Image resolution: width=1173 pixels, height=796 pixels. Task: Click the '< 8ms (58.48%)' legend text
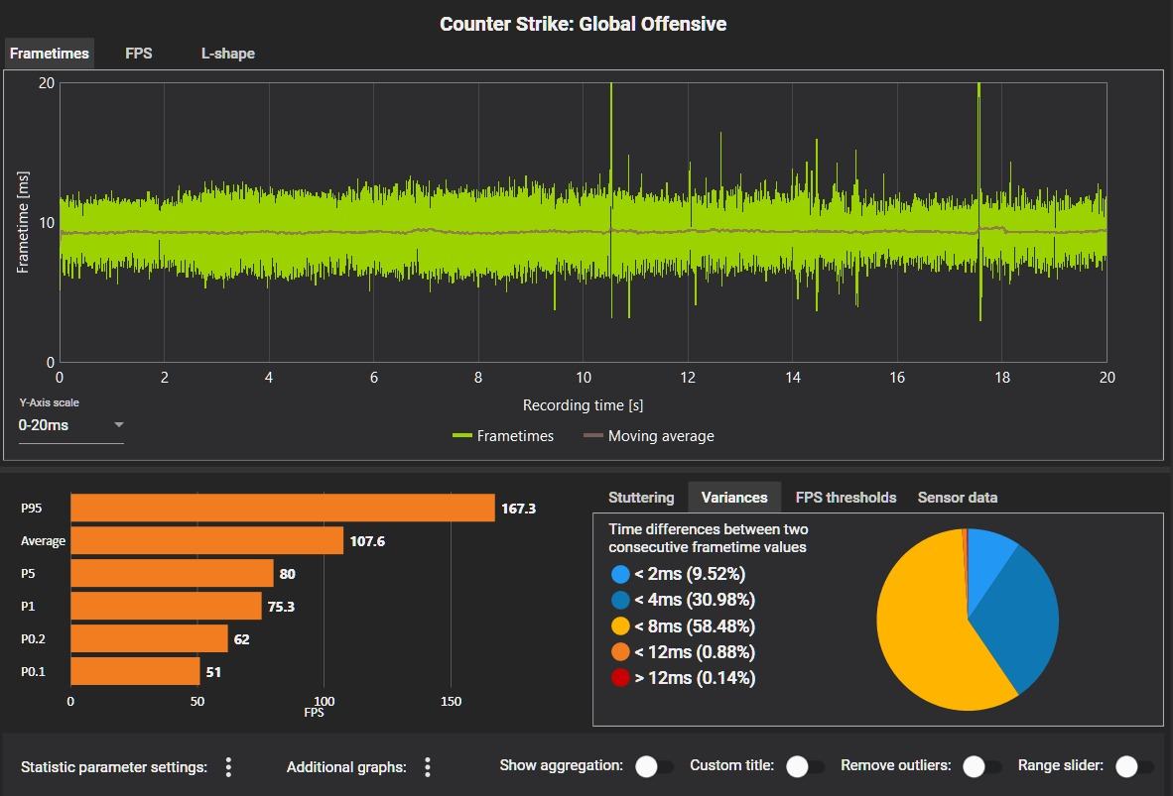[x=695, y=626]
